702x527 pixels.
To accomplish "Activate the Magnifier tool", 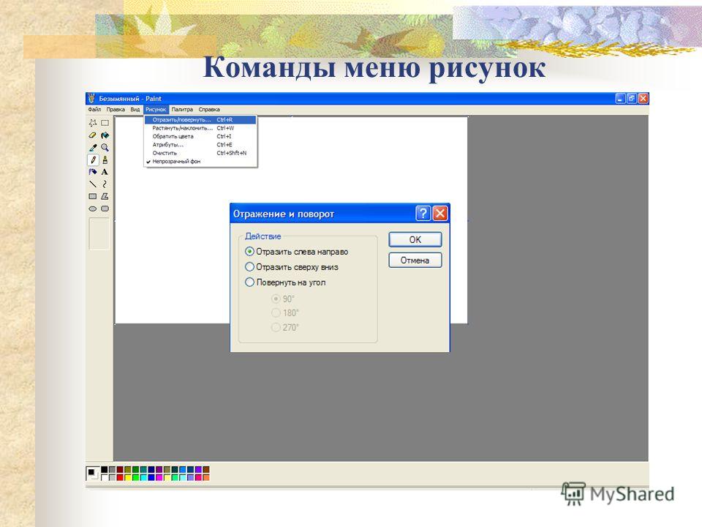I will pos(105,147).
